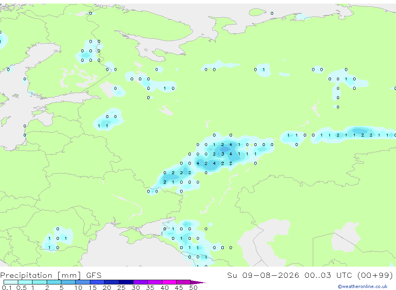This screenshot has width=396, height=290.
Task: Click the 20–25 mm dark blue swatch
Action: [x=112, y=282]
